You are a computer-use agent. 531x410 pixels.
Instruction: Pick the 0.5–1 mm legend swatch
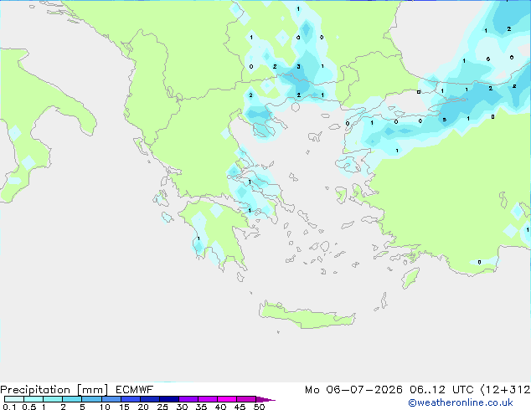pos(34,399)
